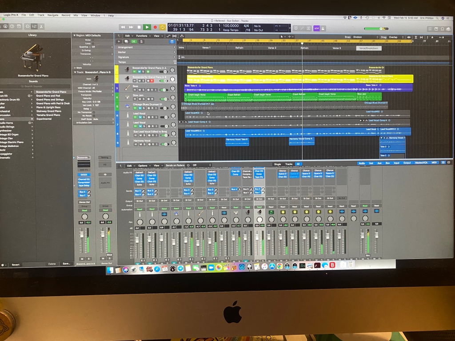Open the Scissors editors button

click(x=41, y=27)
